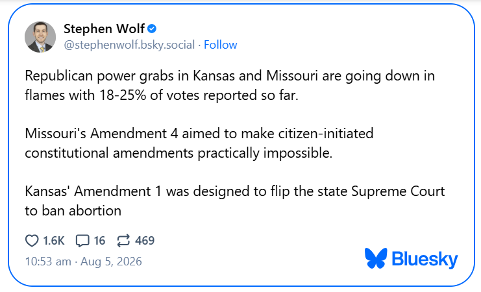Click the 1.6K likes count
The height and width of the screenshot is (292, 481).
54,241
